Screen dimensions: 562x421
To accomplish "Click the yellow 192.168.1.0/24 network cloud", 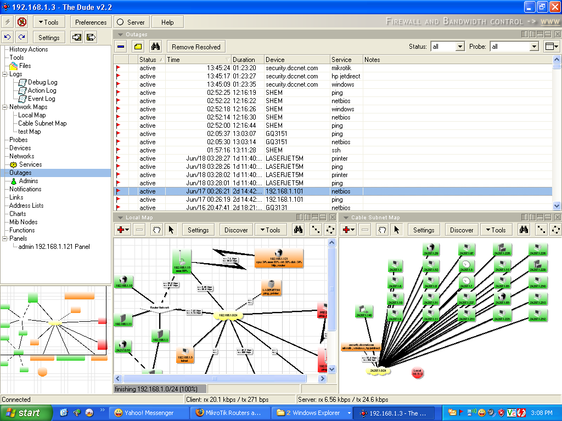I will (x=228, y=315).
